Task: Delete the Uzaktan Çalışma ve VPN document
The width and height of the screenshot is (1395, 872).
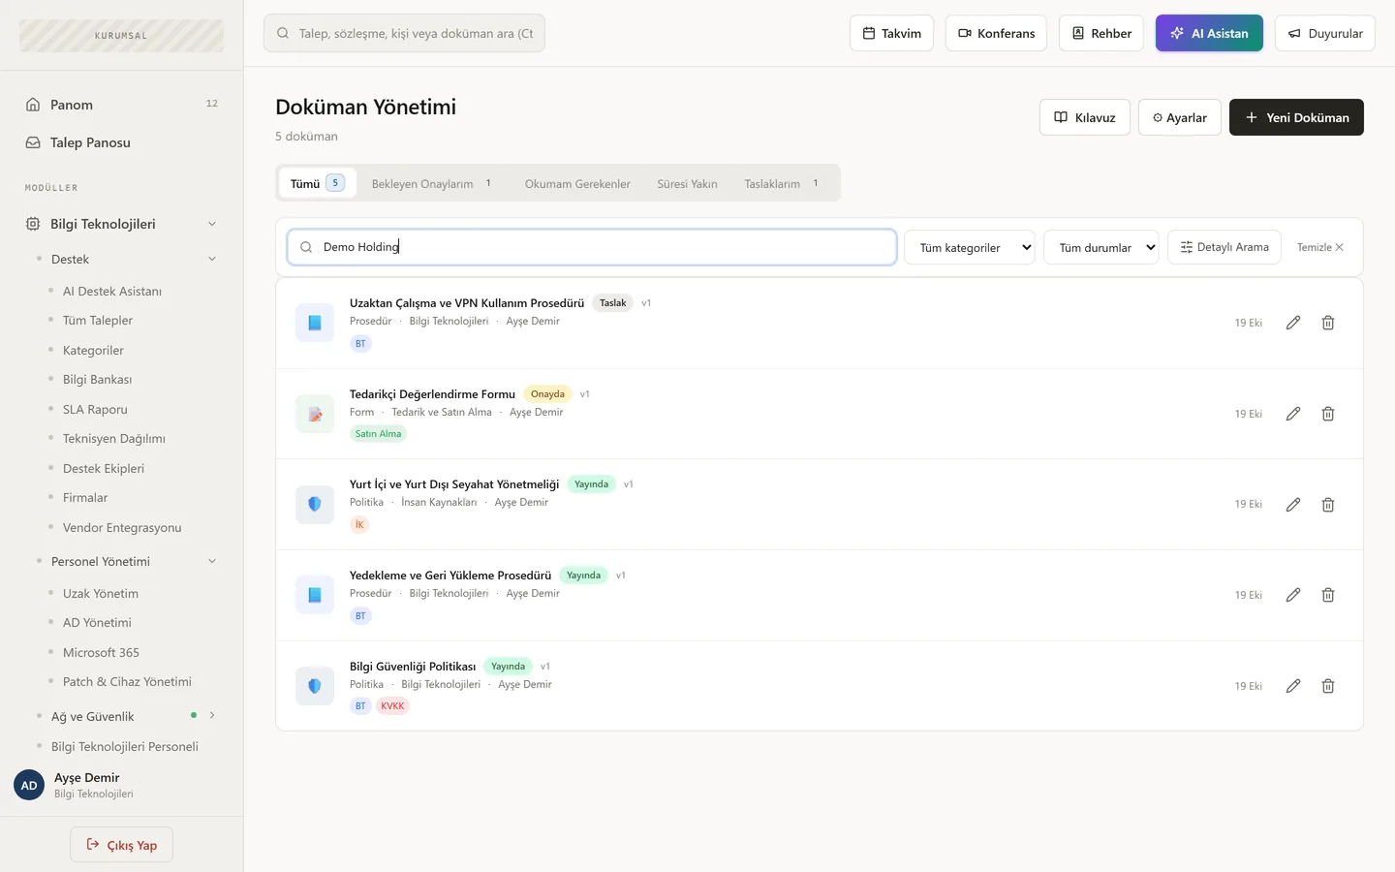Action: tap(1328, 323)
